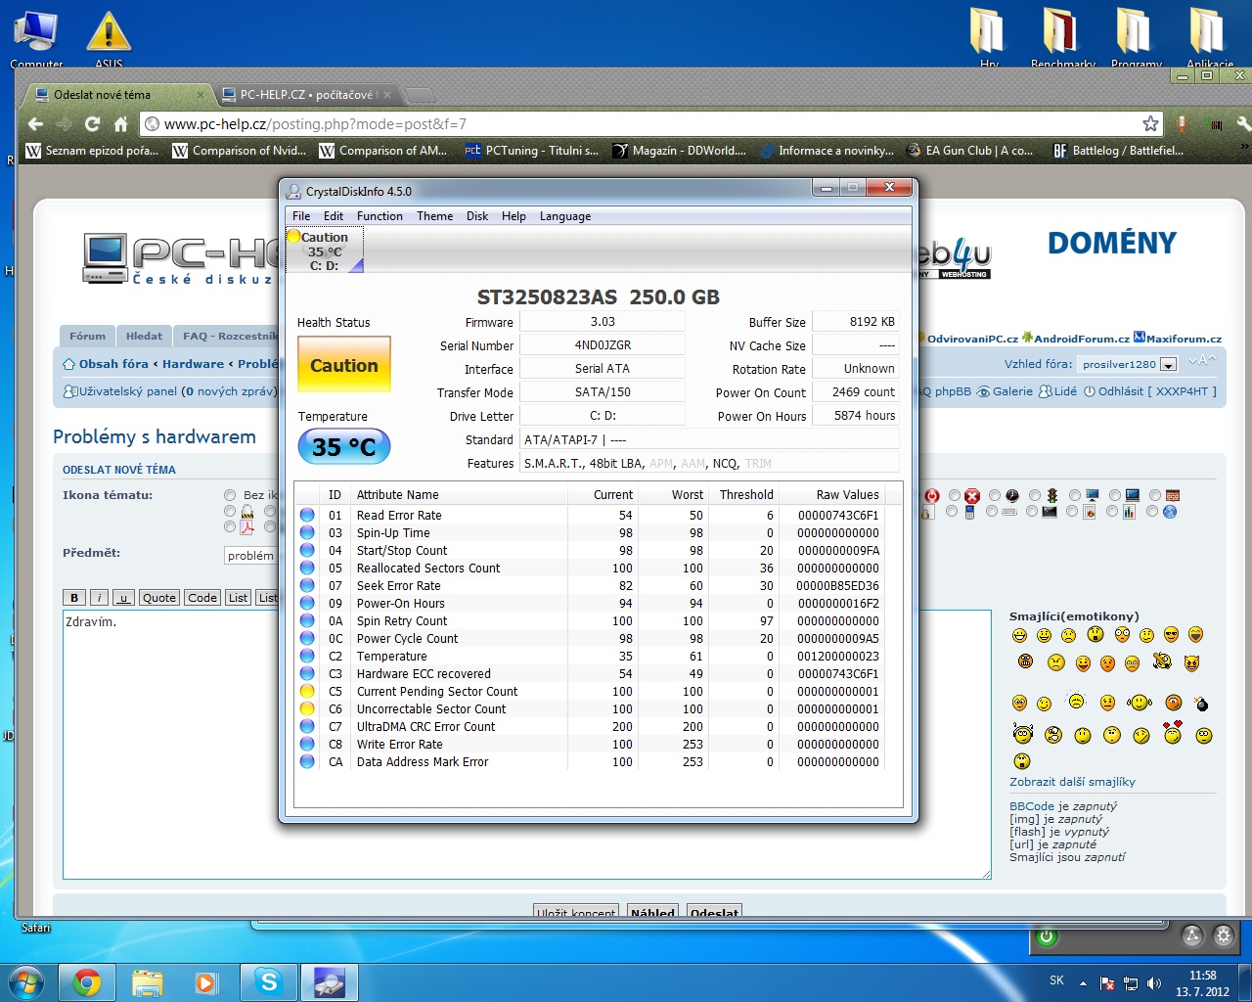Click the yellow status dot of Uncorrectable Sector Count
This screenshot has height=1002, width=1252.
click(307, 709)
